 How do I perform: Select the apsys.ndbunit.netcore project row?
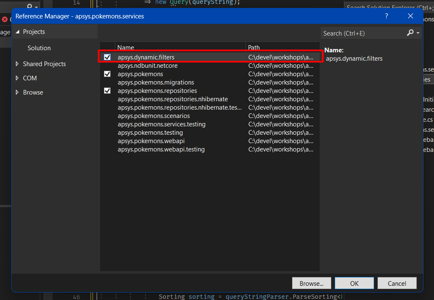[x=150, y=66]
